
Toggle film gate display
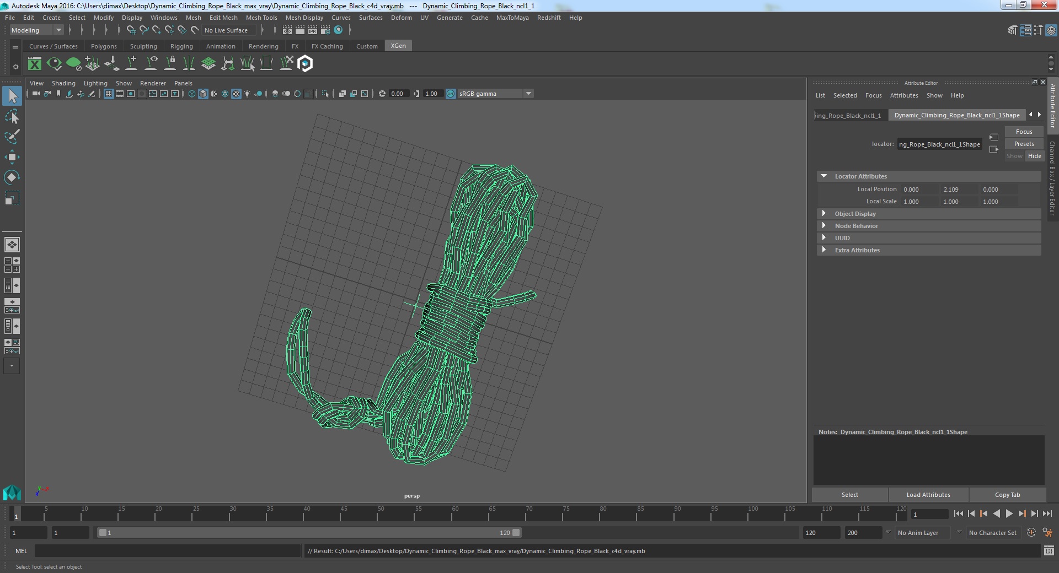pos(120,94)
